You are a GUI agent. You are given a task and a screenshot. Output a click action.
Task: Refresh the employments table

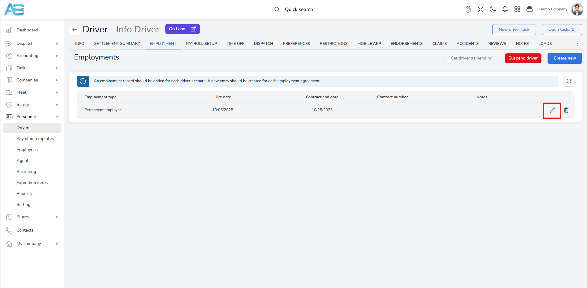coord(569,81)
